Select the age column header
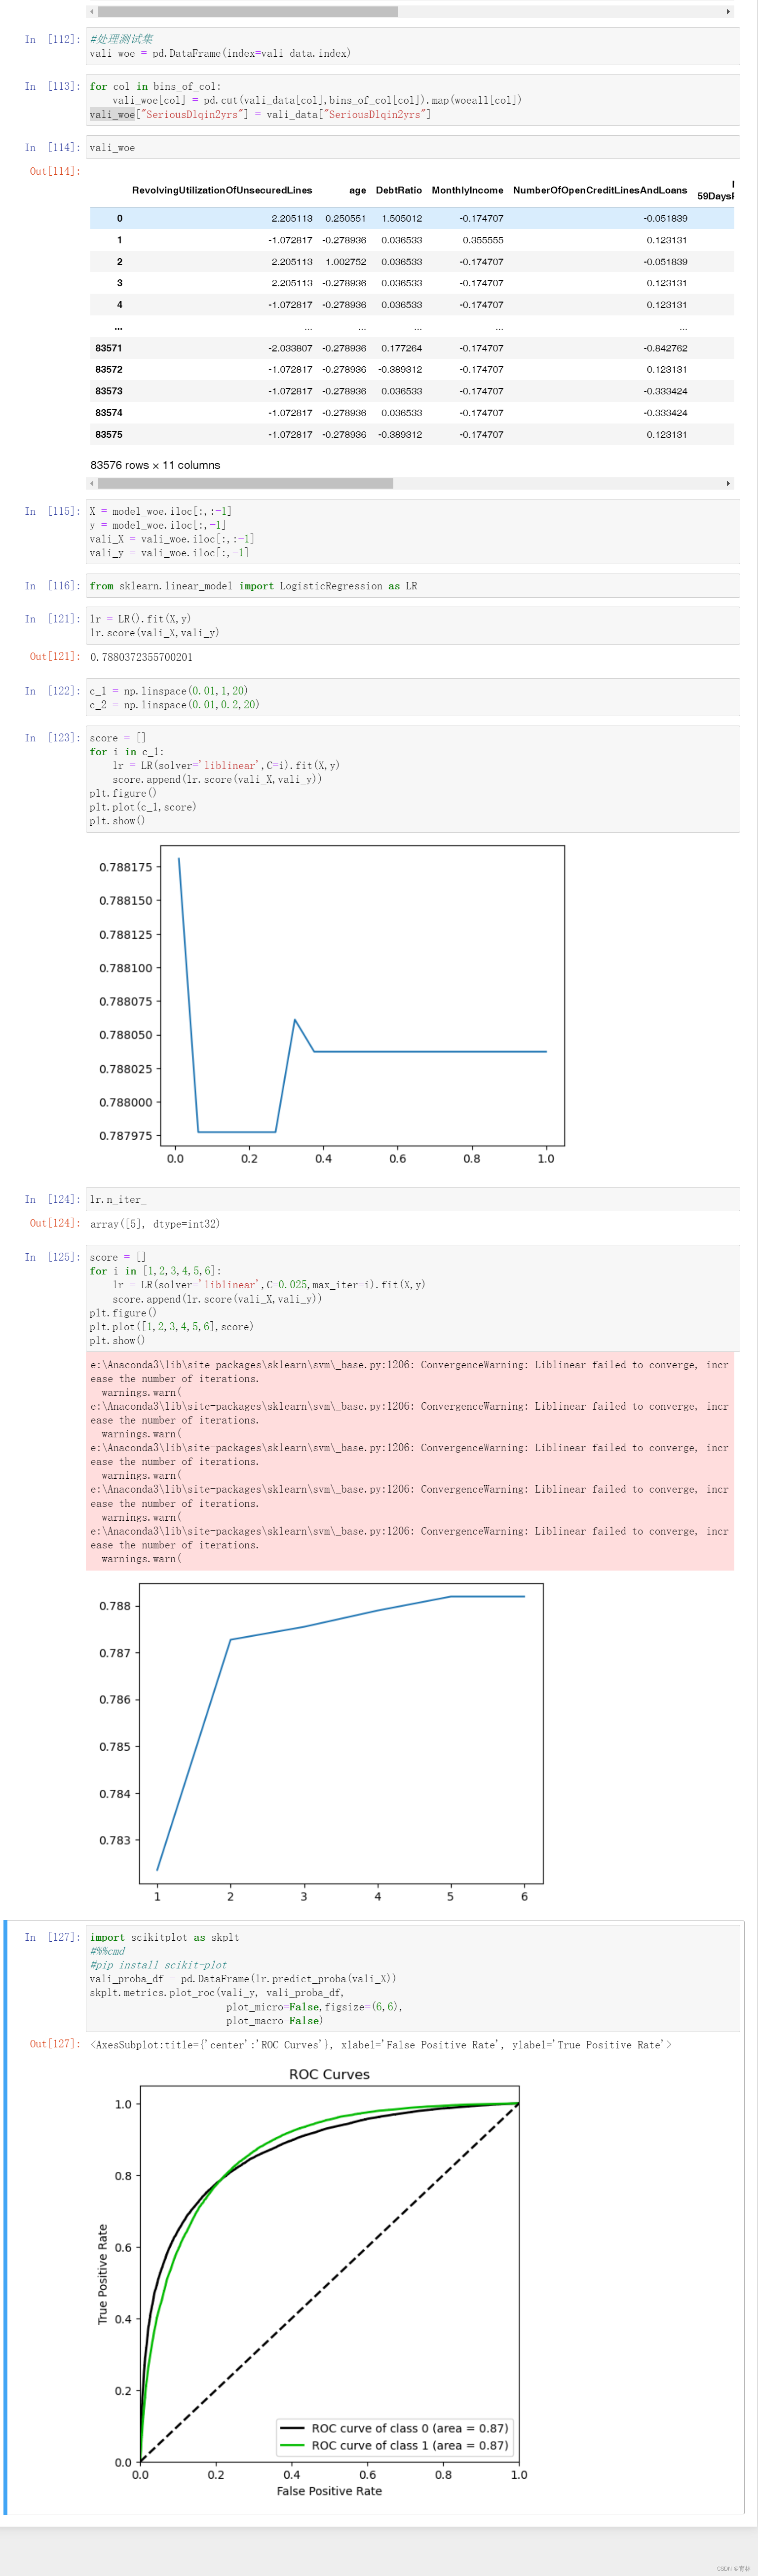This screenshot has height=2576, width=758. [357, 190]
